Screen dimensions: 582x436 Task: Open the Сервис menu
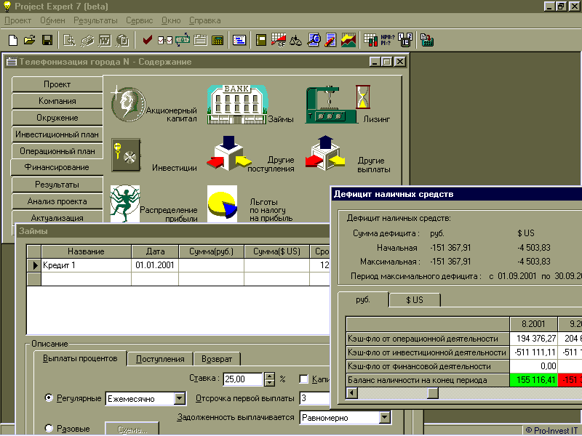[139, 20]
